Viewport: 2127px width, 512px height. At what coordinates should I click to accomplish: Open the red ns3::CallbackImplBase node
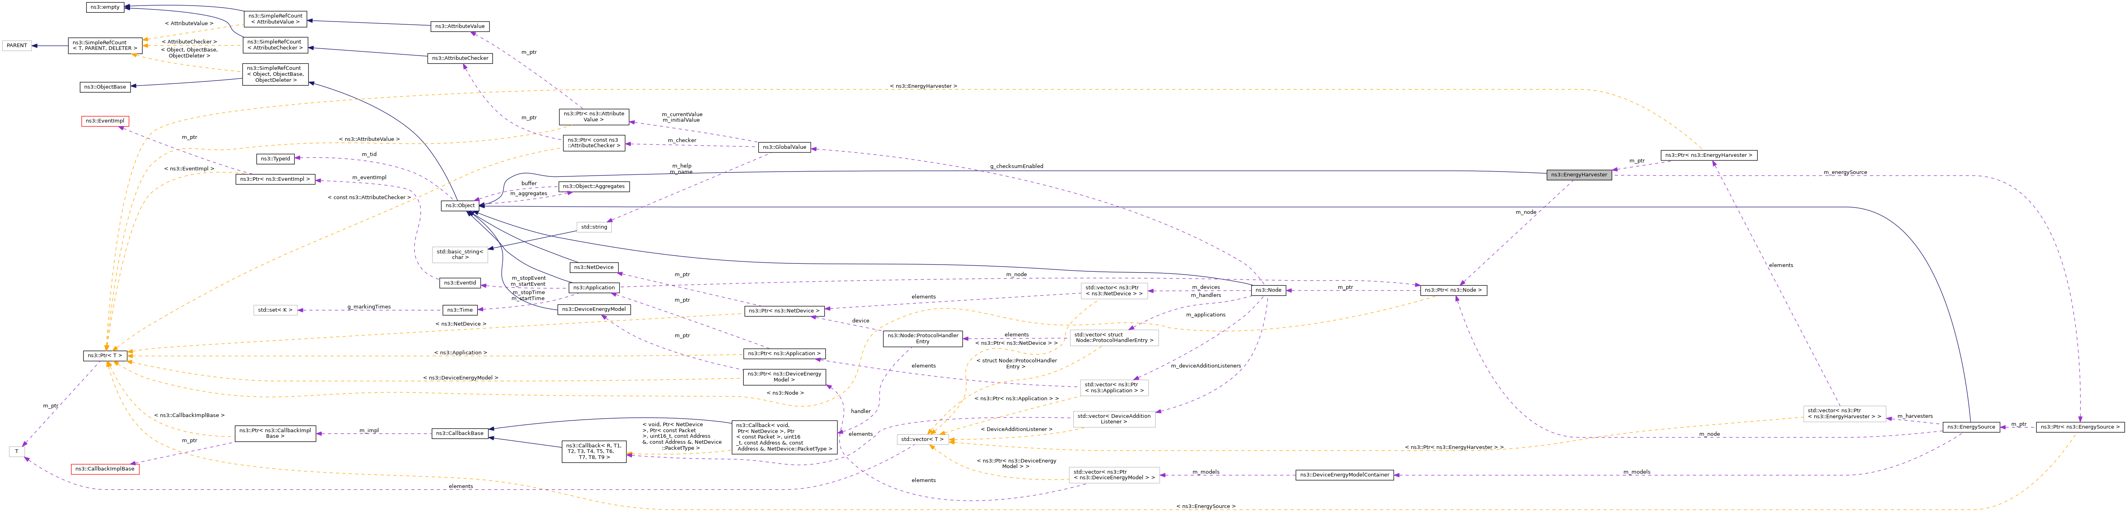pos(105,469)
